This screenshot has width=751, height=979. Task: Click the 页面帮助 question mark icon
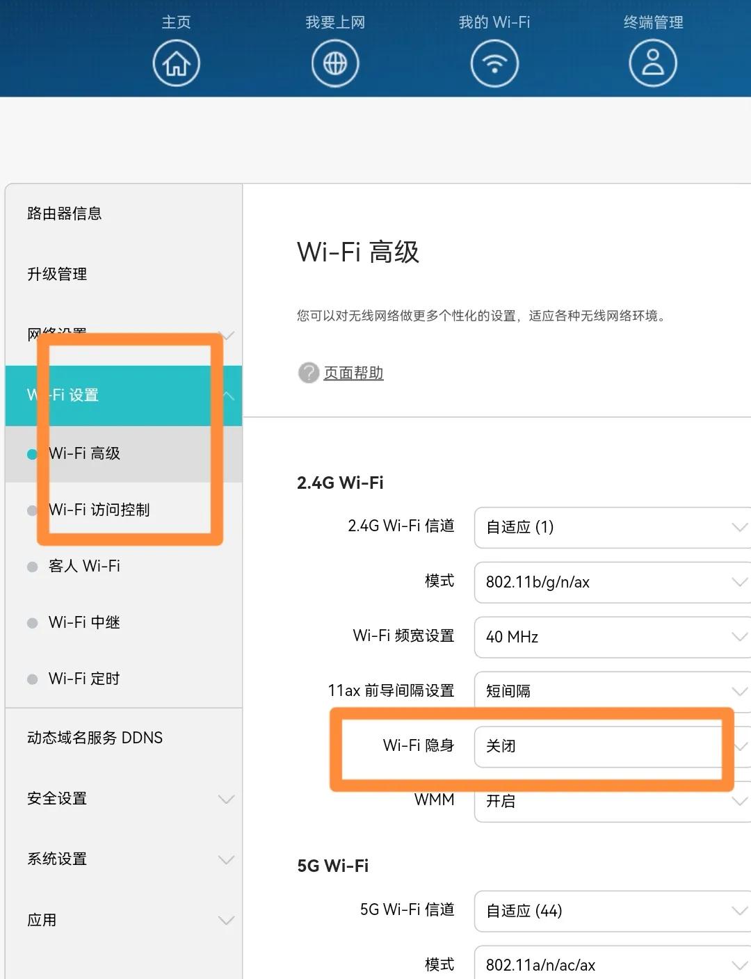point(308,373)
